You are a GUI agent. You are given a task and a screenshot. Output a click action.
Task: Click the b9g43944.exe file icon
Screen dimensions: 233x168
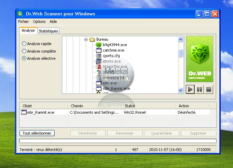pyautogui.click(x=99, y=45)
